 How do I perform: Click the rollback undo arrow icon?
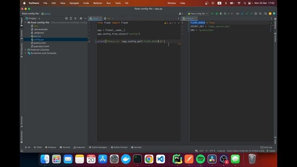tap(260, 13)
